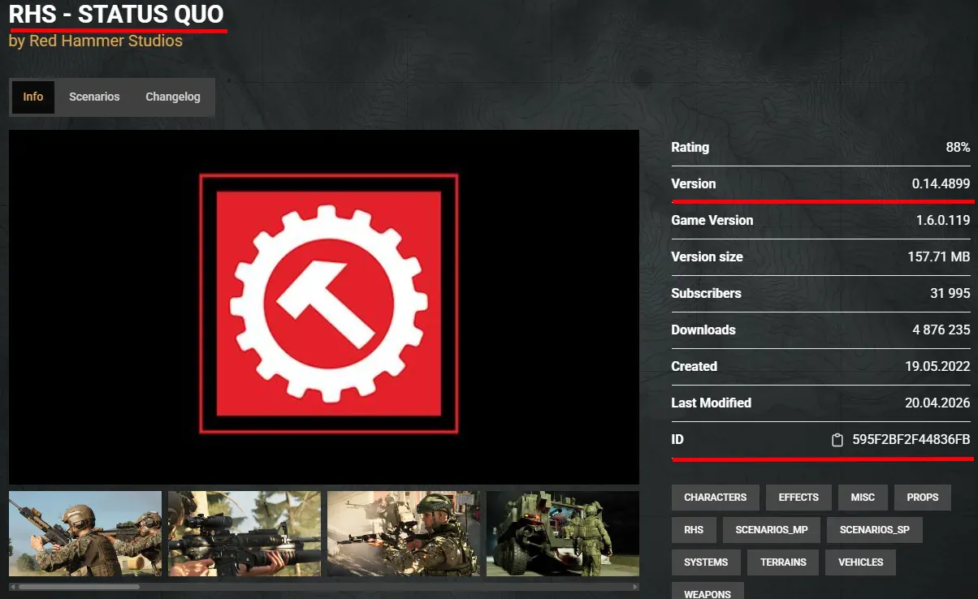Open the Changelog tab
The width and height of the screenshot is (978, 599).
click(173, 97)
